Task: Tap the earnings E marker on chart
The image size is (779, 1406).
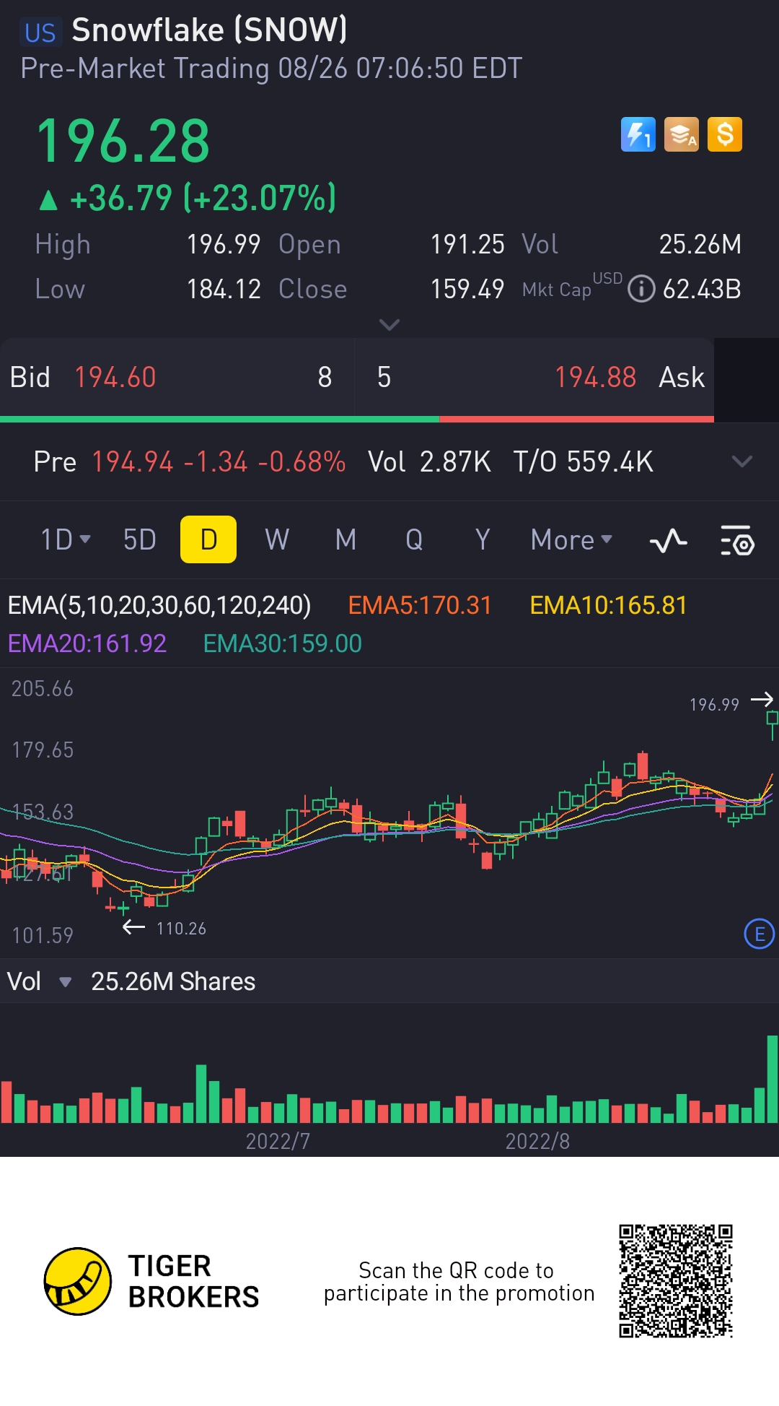Action: tap(759, 934)
